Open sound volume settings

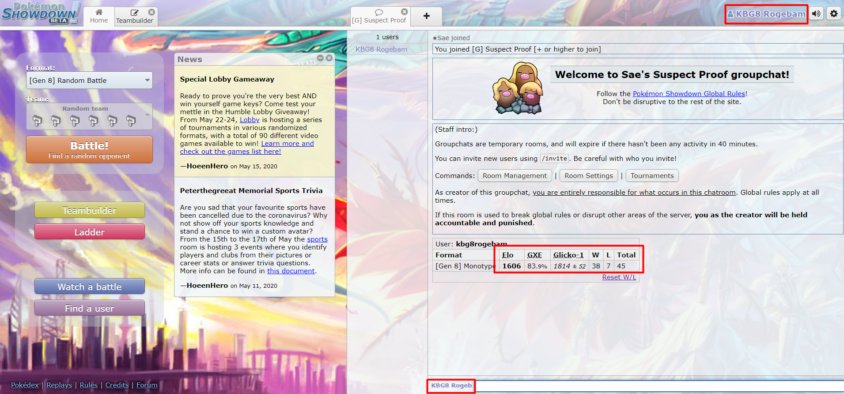pos(816,14)
